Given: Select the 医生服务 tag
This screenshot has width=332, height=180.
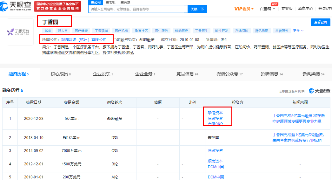Looking at the screenshot, I should pyautogui.click(x=161, y=31).
